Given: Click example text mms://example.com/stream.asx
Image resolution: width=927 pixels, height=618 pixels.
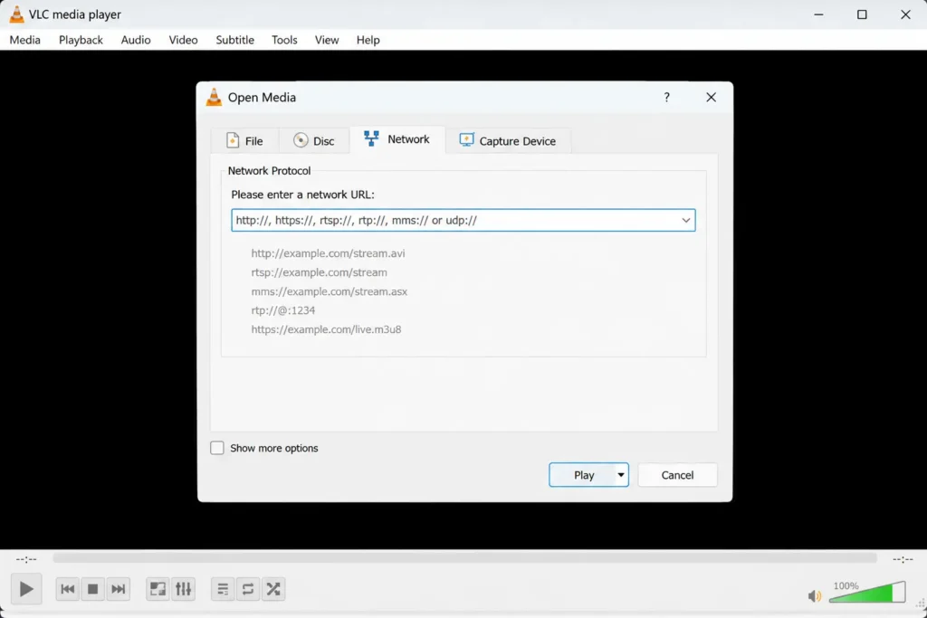Looking at the screenshot, I should (330, 291).
